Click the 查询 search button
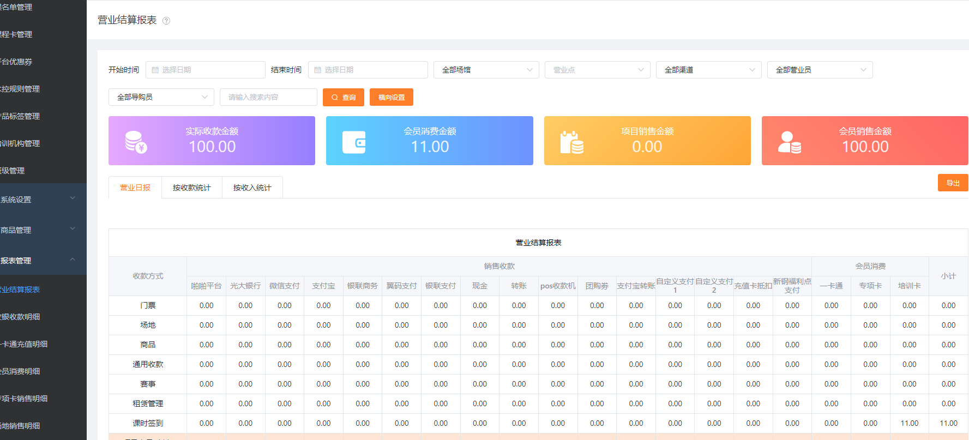969x440 pixels. tap(344, 97)
